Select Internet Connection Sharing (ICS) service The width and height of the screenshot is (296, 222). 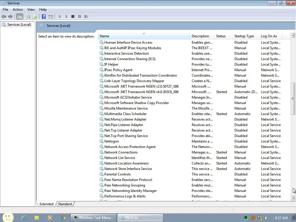pos(130,59)
